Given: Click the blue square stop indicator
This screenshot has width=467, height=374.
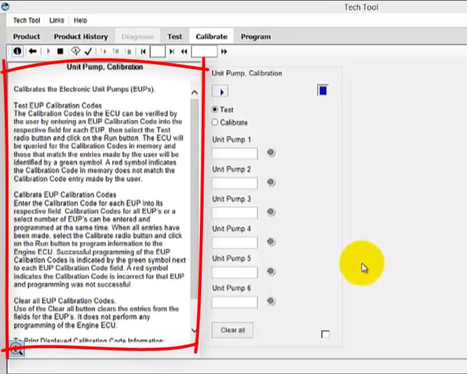Looking at the screenshot, I should [x=323, y=90].
